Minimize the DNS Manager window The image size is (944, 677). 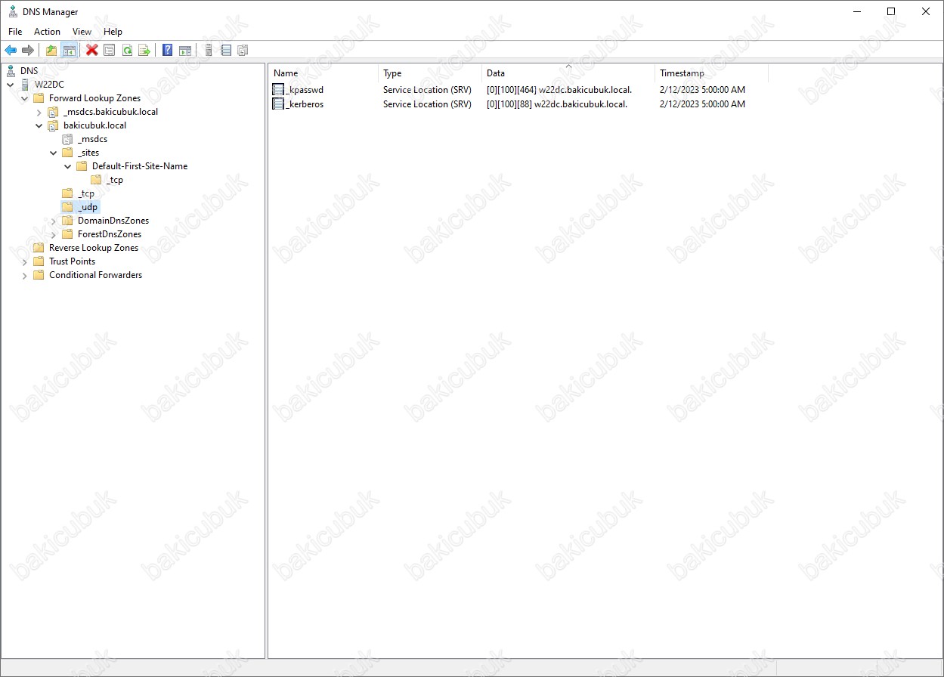(x=856, y=11)
